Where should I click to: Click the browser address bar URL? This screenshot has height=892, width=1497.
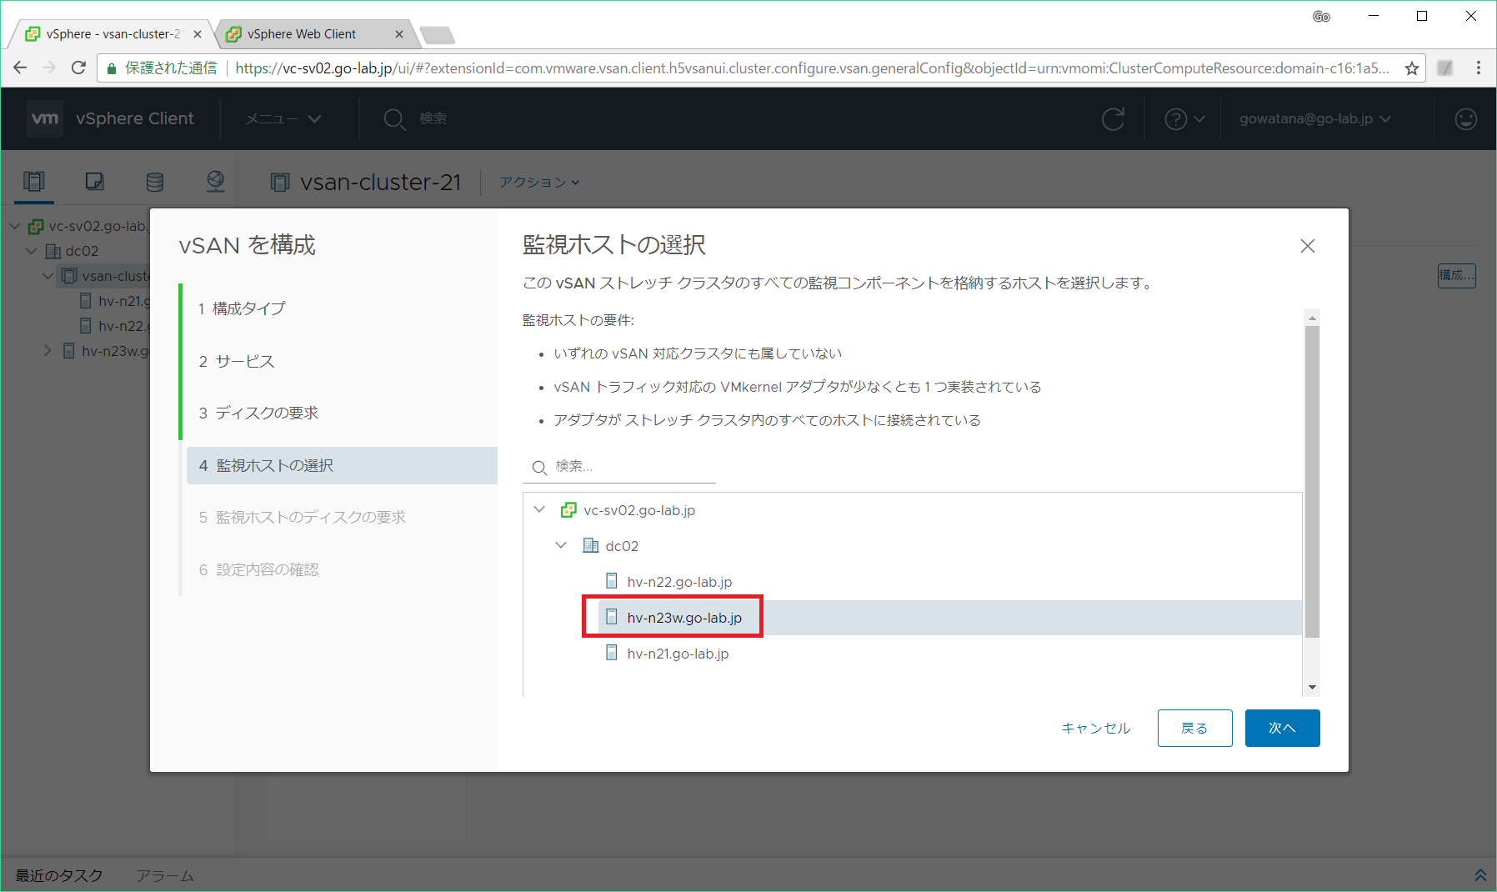click(812, 68)
